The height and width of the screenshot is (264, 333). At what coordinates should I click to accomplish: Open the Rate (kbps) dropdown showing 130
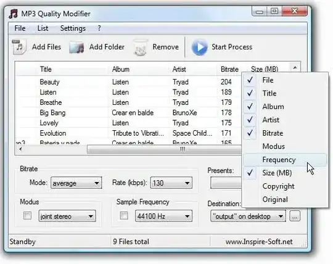tap(171, 183)
